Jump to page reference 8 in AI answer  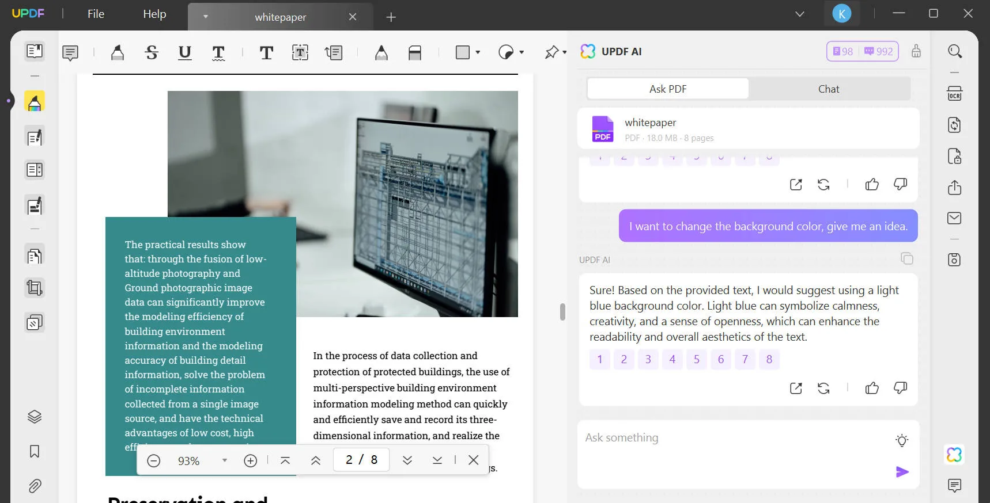(x=769, y=359)
